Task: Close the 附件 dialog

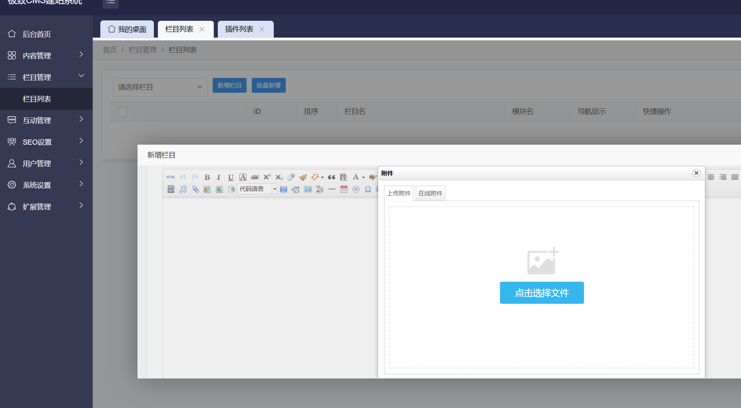Action: point(696,173)
